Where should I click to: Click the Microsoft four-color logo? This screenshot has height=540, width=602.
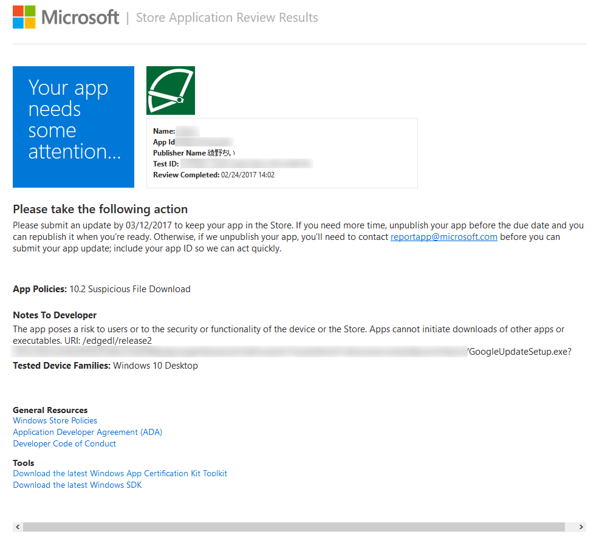tap(24, 17)
